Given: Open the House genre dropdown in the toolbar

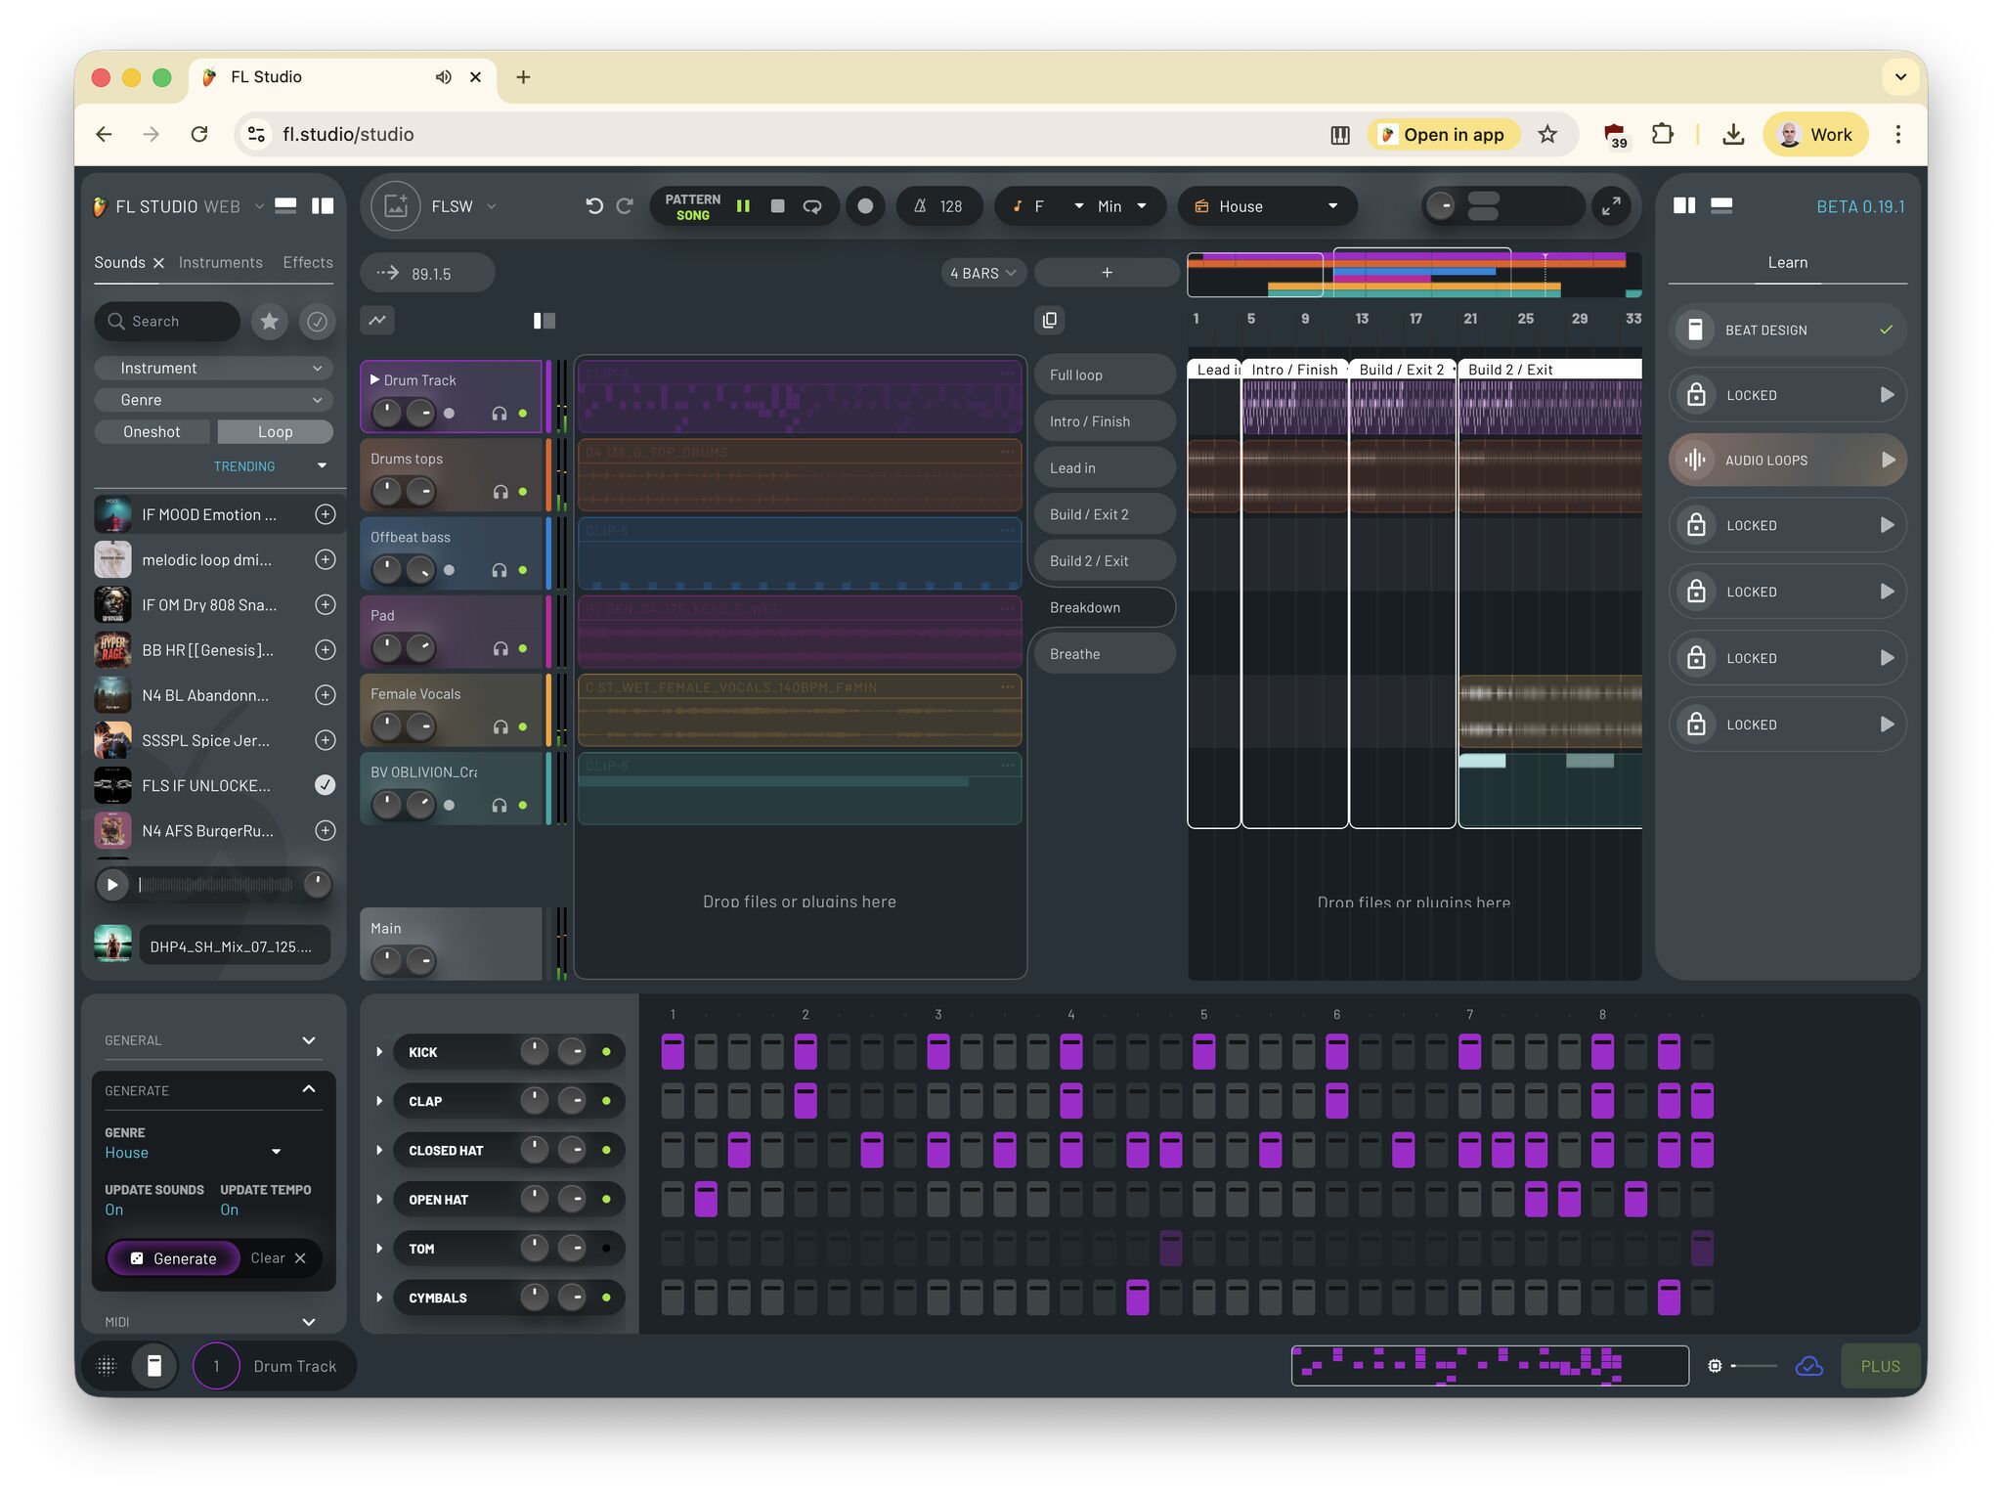Looking at the screenshot, I should (1267, 205).
